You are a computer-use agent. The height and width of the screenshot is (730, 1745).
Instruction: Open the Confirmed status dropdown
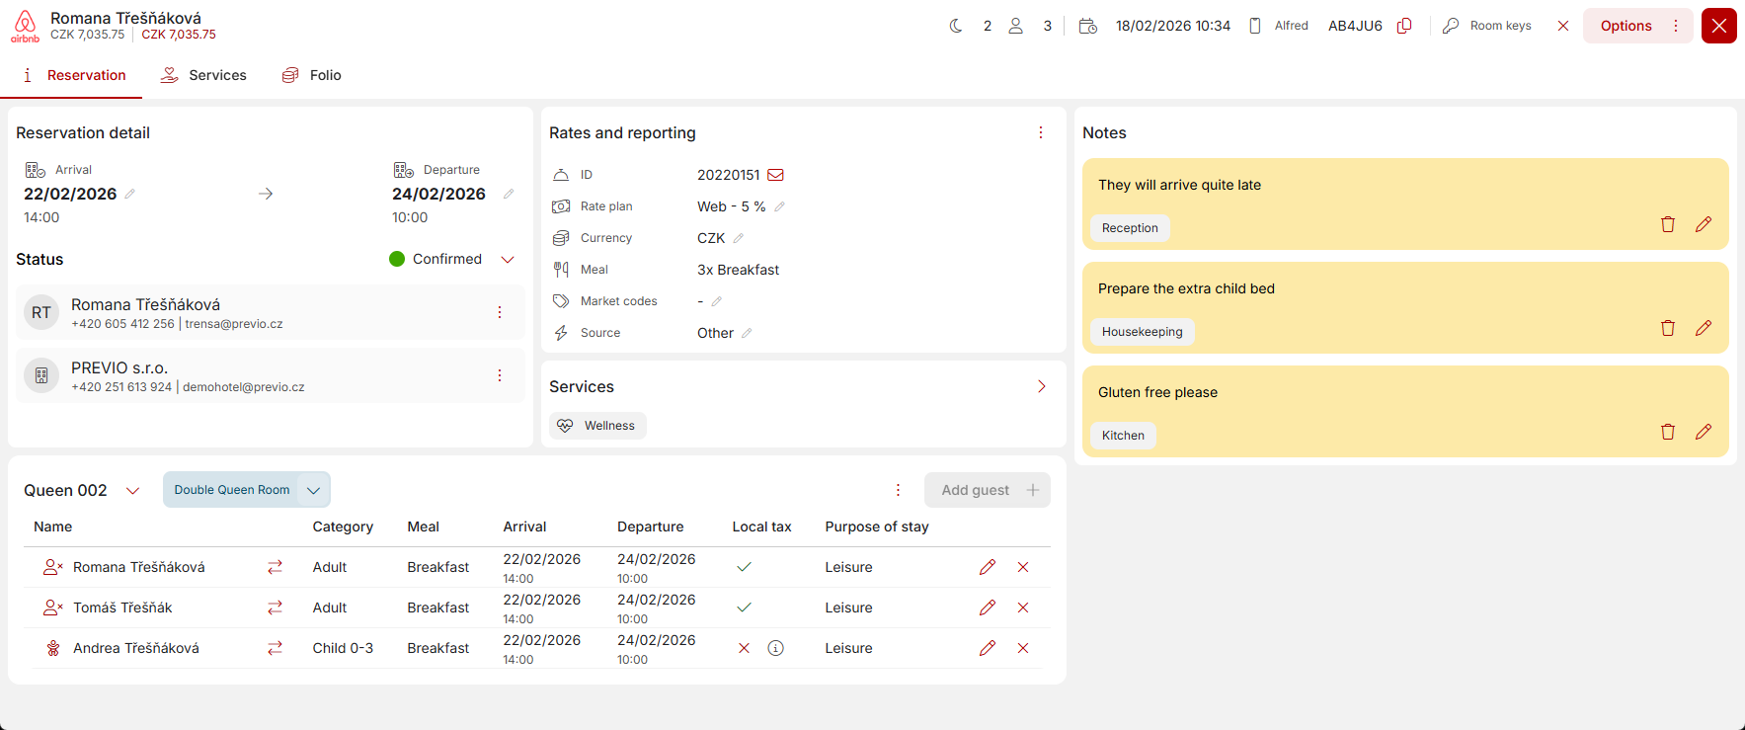508,259
